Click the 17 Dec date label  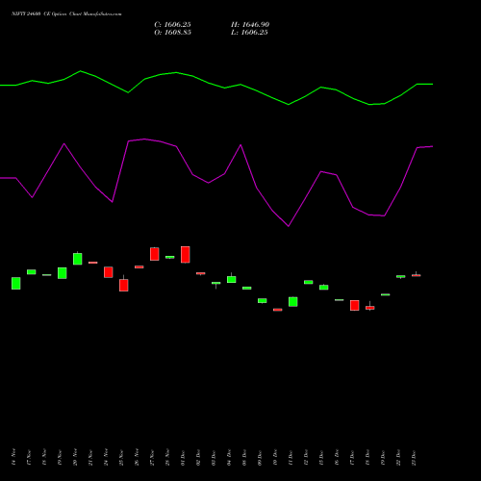(352, 457)
